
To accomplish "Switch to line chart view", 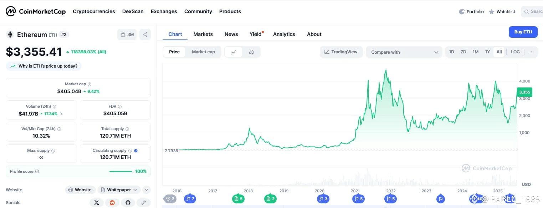I will [x=234, y=52].
